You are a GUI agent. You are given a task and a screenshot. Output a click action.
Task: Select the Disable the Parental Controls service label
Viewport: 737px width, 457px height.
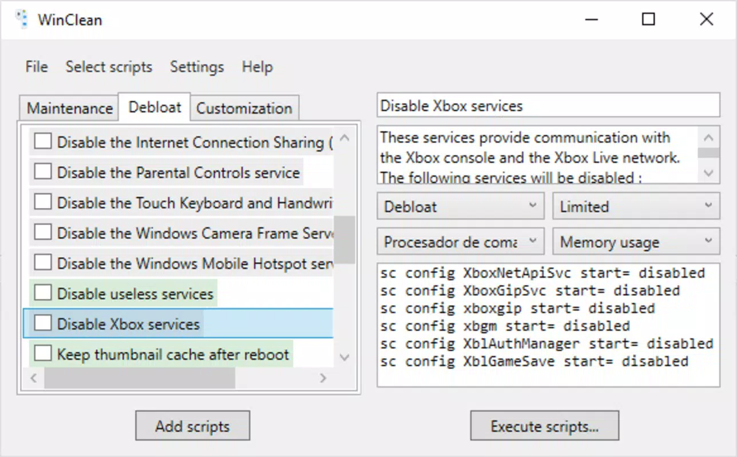pos(179,173)
